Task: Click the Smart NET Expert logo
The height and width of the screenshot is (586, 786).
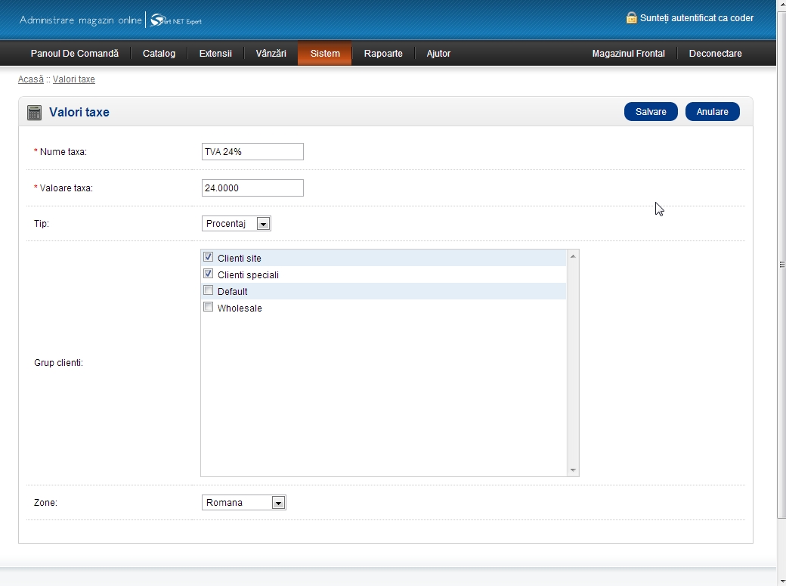Action: click(x=176, y=20)
